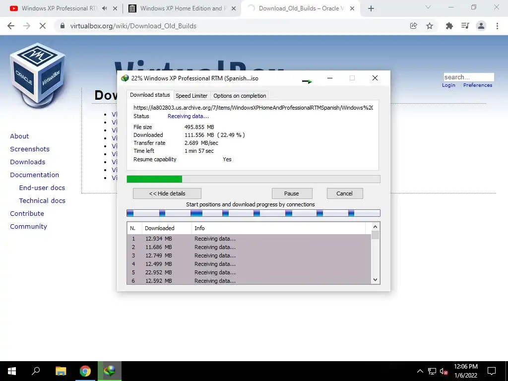This screenshot has height=381, width=508.
Task: Select the Download status tab
Action: 150,95
